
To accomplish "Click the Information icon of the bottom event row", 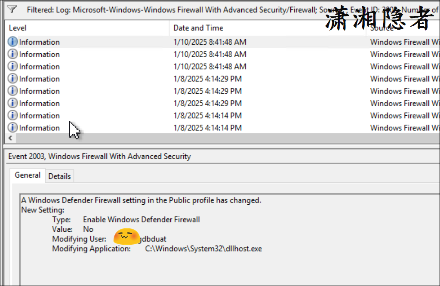I will [13, 128].
